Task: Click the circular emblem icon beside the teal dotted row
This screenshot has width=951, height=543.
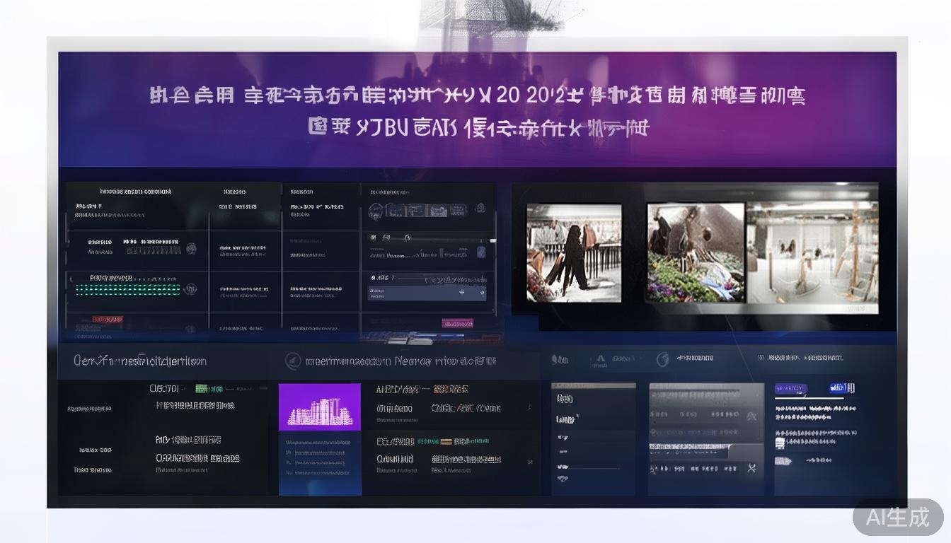Action: click(190, 288)
